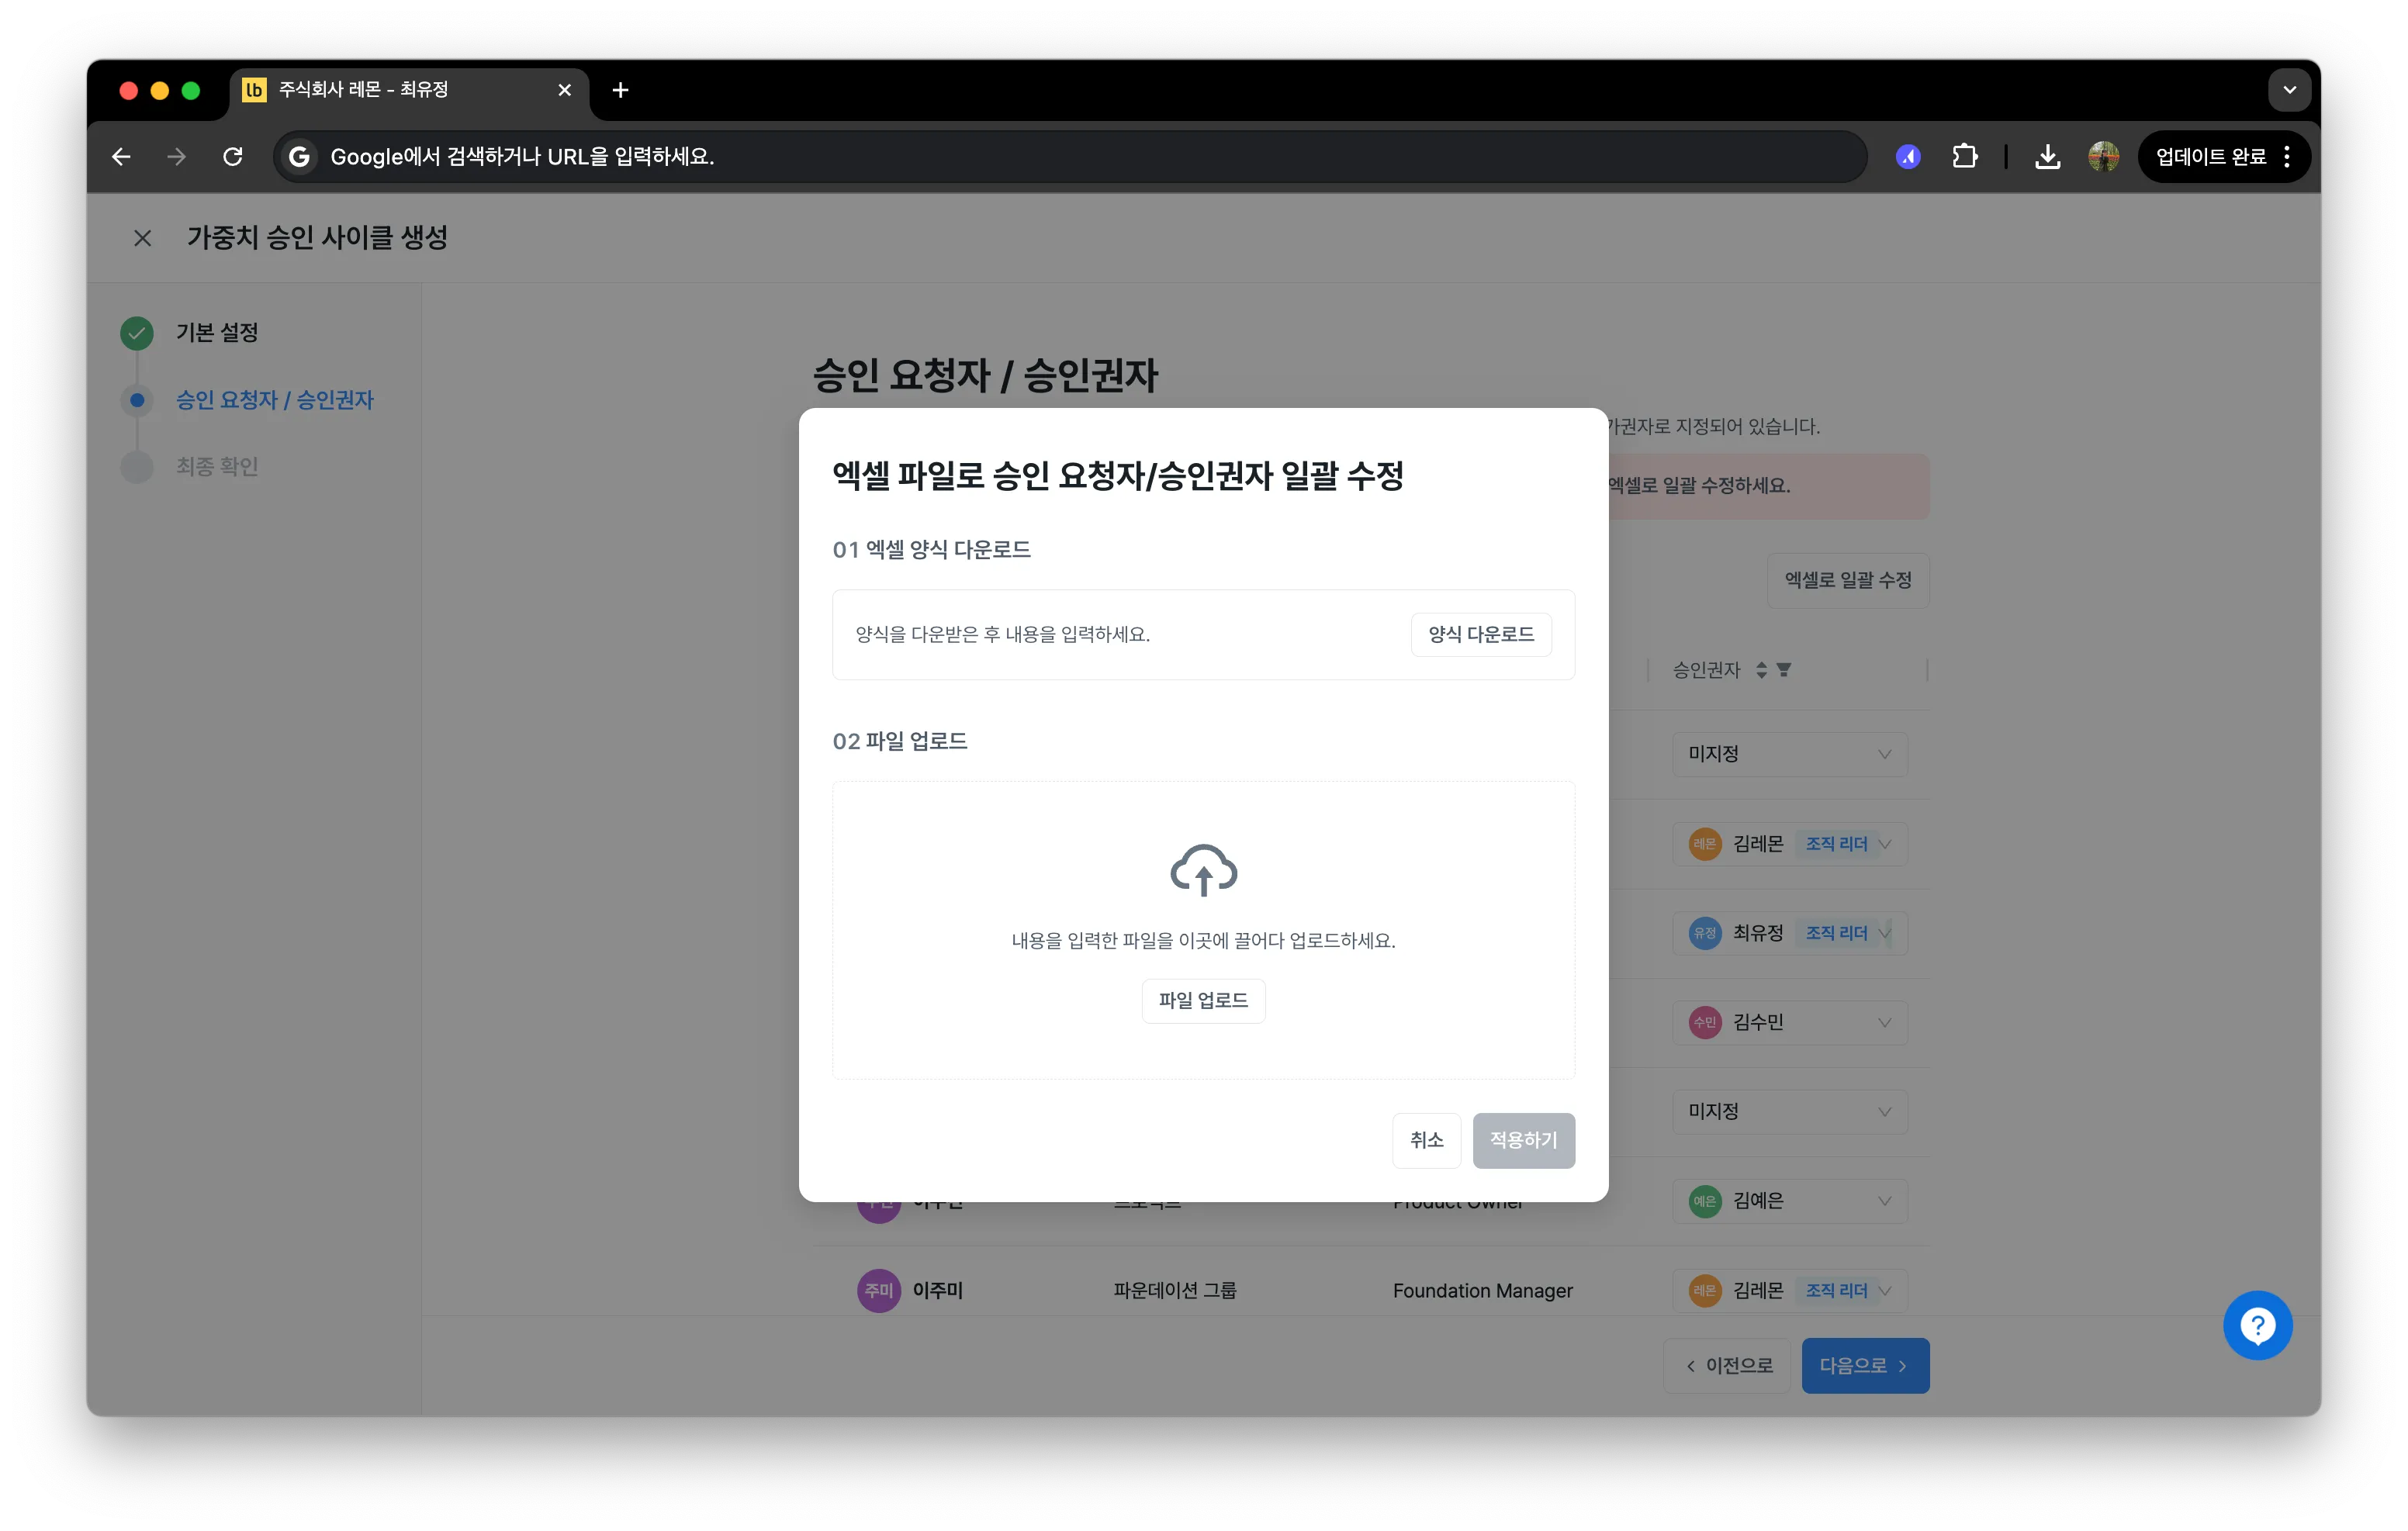The height and width of the screenshot is (1531, 2408).
Task: Close the 주식회사 레몬 browser tab
Action: 565,90
